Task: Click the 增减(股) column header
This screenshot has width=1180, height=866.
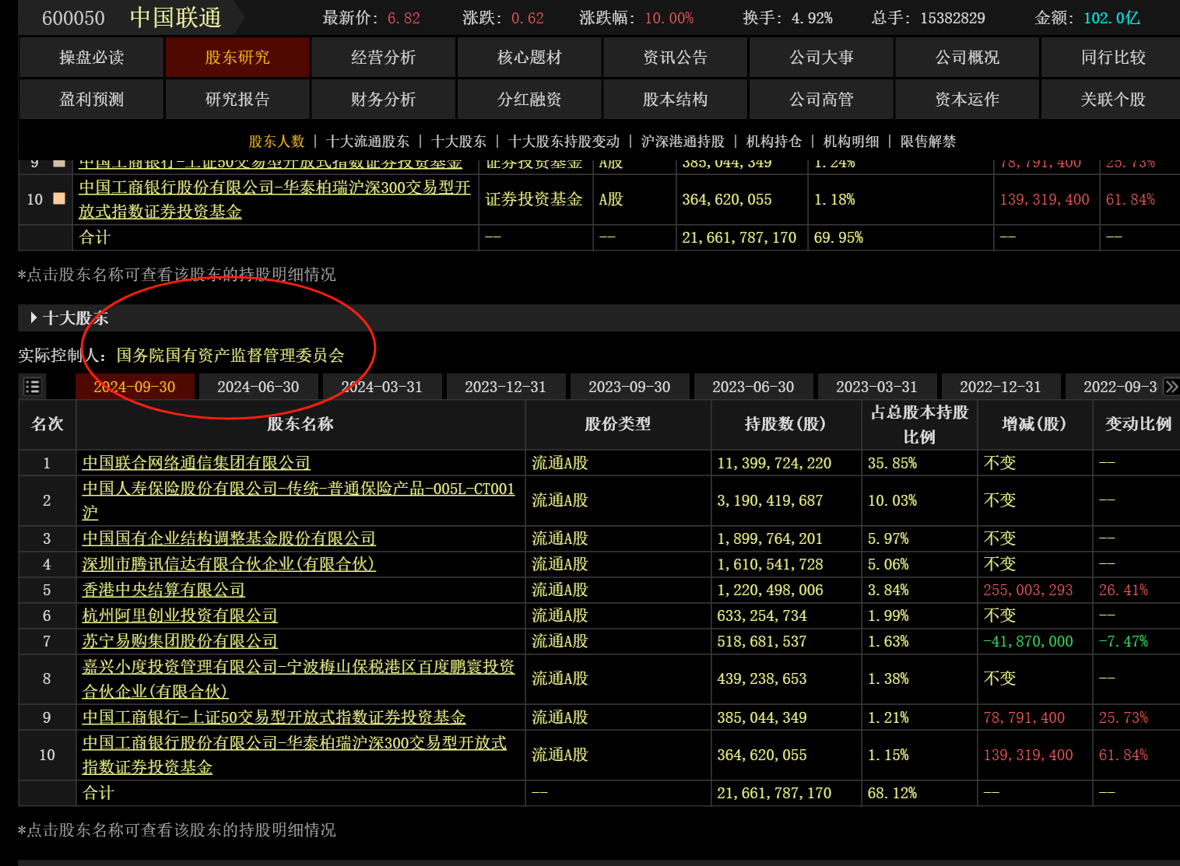Action: [x=1034, y=424]
